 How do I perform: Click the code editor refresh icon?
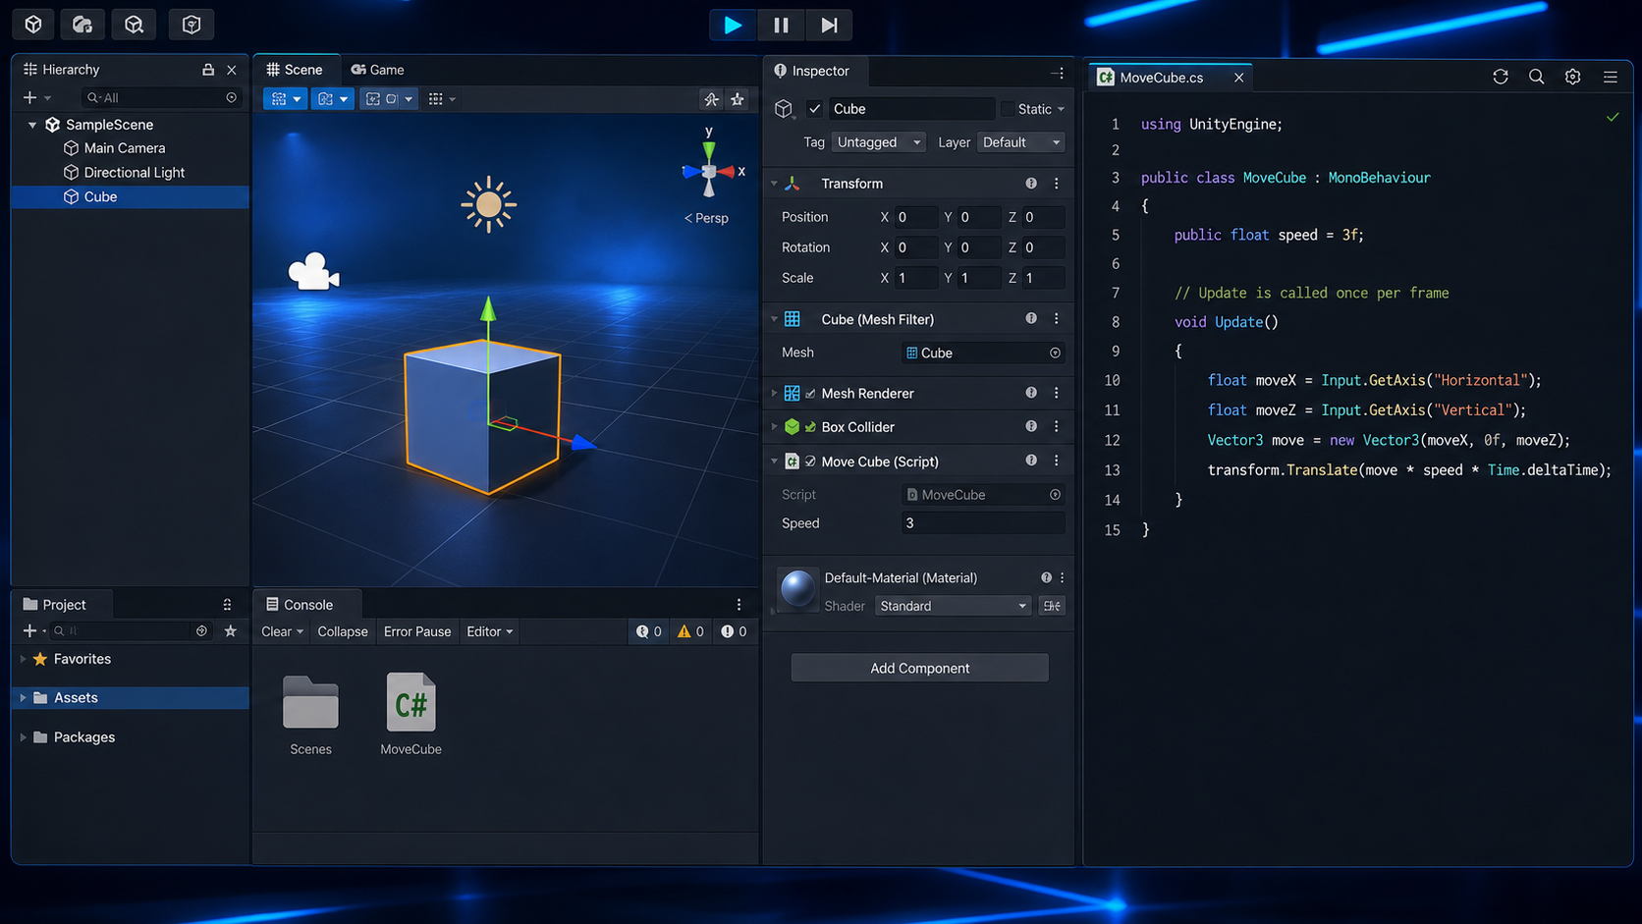1501,77
